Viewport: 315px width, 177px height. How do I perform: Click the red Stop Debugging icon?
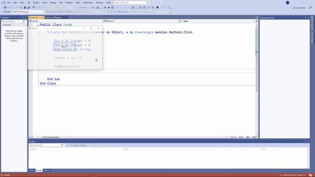coord(109,7)
